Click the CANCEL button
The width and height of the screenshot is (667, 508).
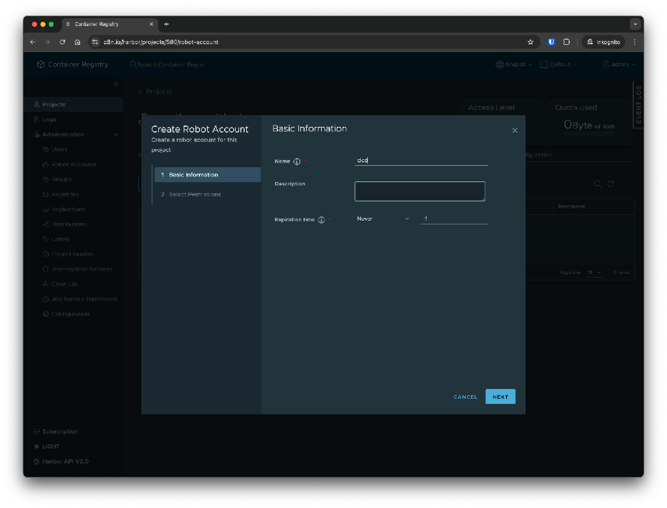point(465,397)
